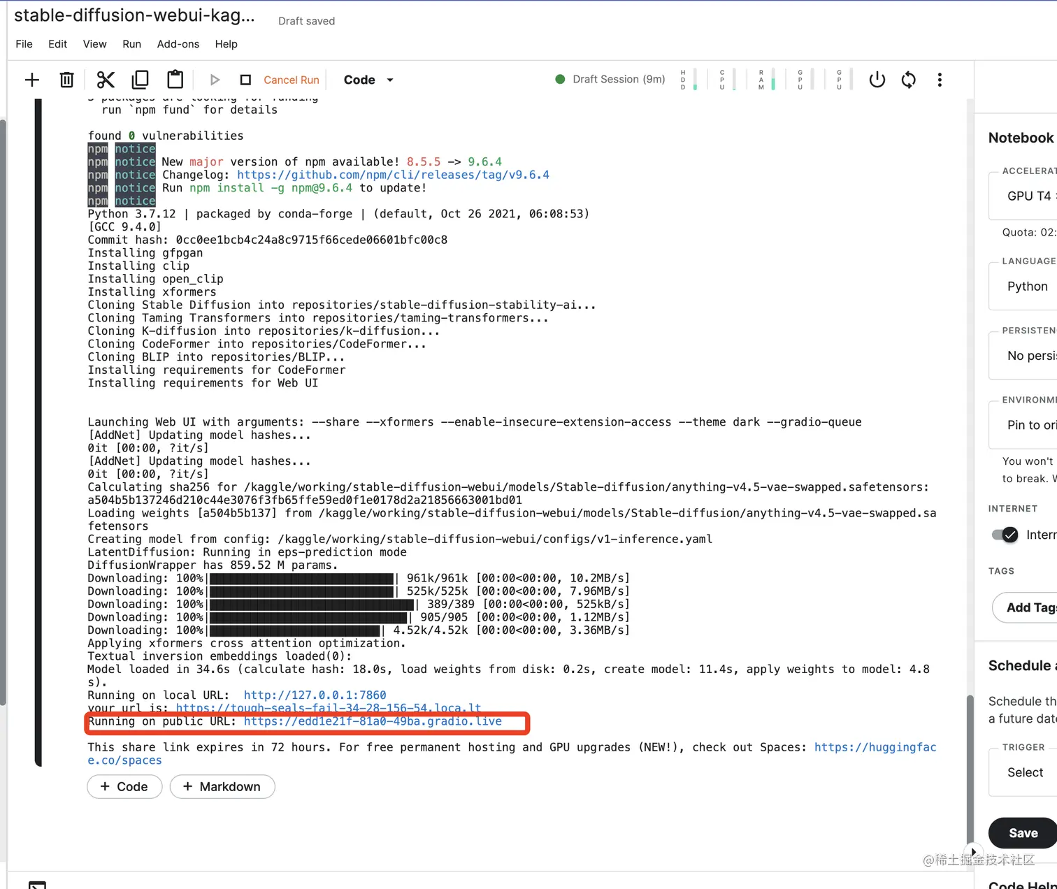Click the Notebook heading in sidebar

pyautogui.click(x=1021, y=138)
